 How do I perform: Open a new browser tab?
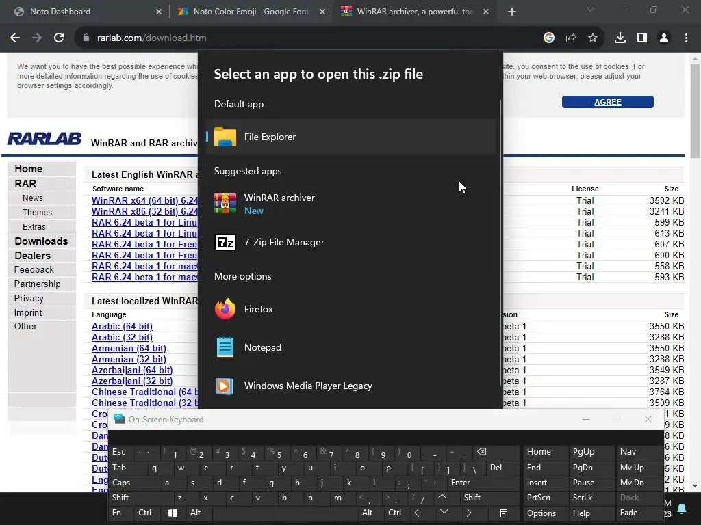(x=512, y=12)
